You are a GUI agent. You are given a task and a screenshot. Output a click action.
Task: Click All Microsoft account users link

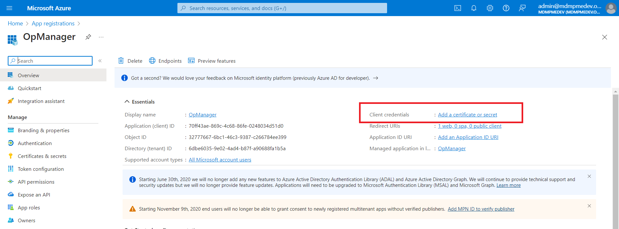[x=220, y=160]
